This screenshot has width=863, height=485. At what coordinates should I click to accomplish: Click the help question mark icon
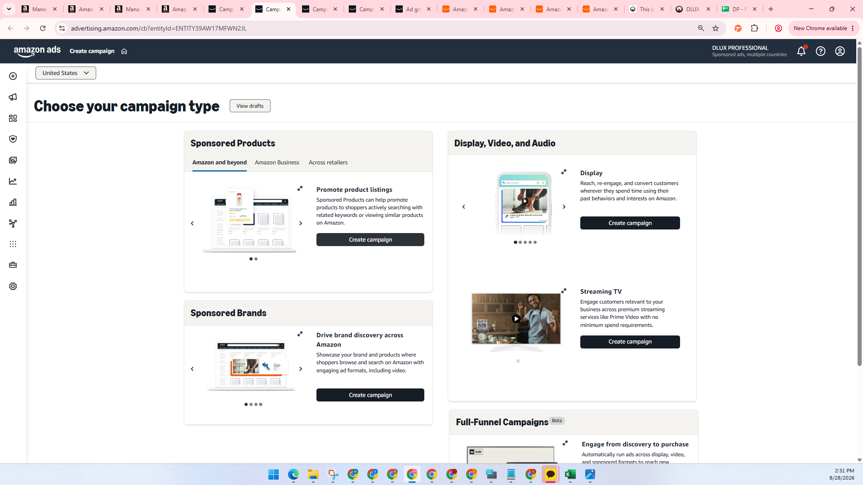point(821,51)
